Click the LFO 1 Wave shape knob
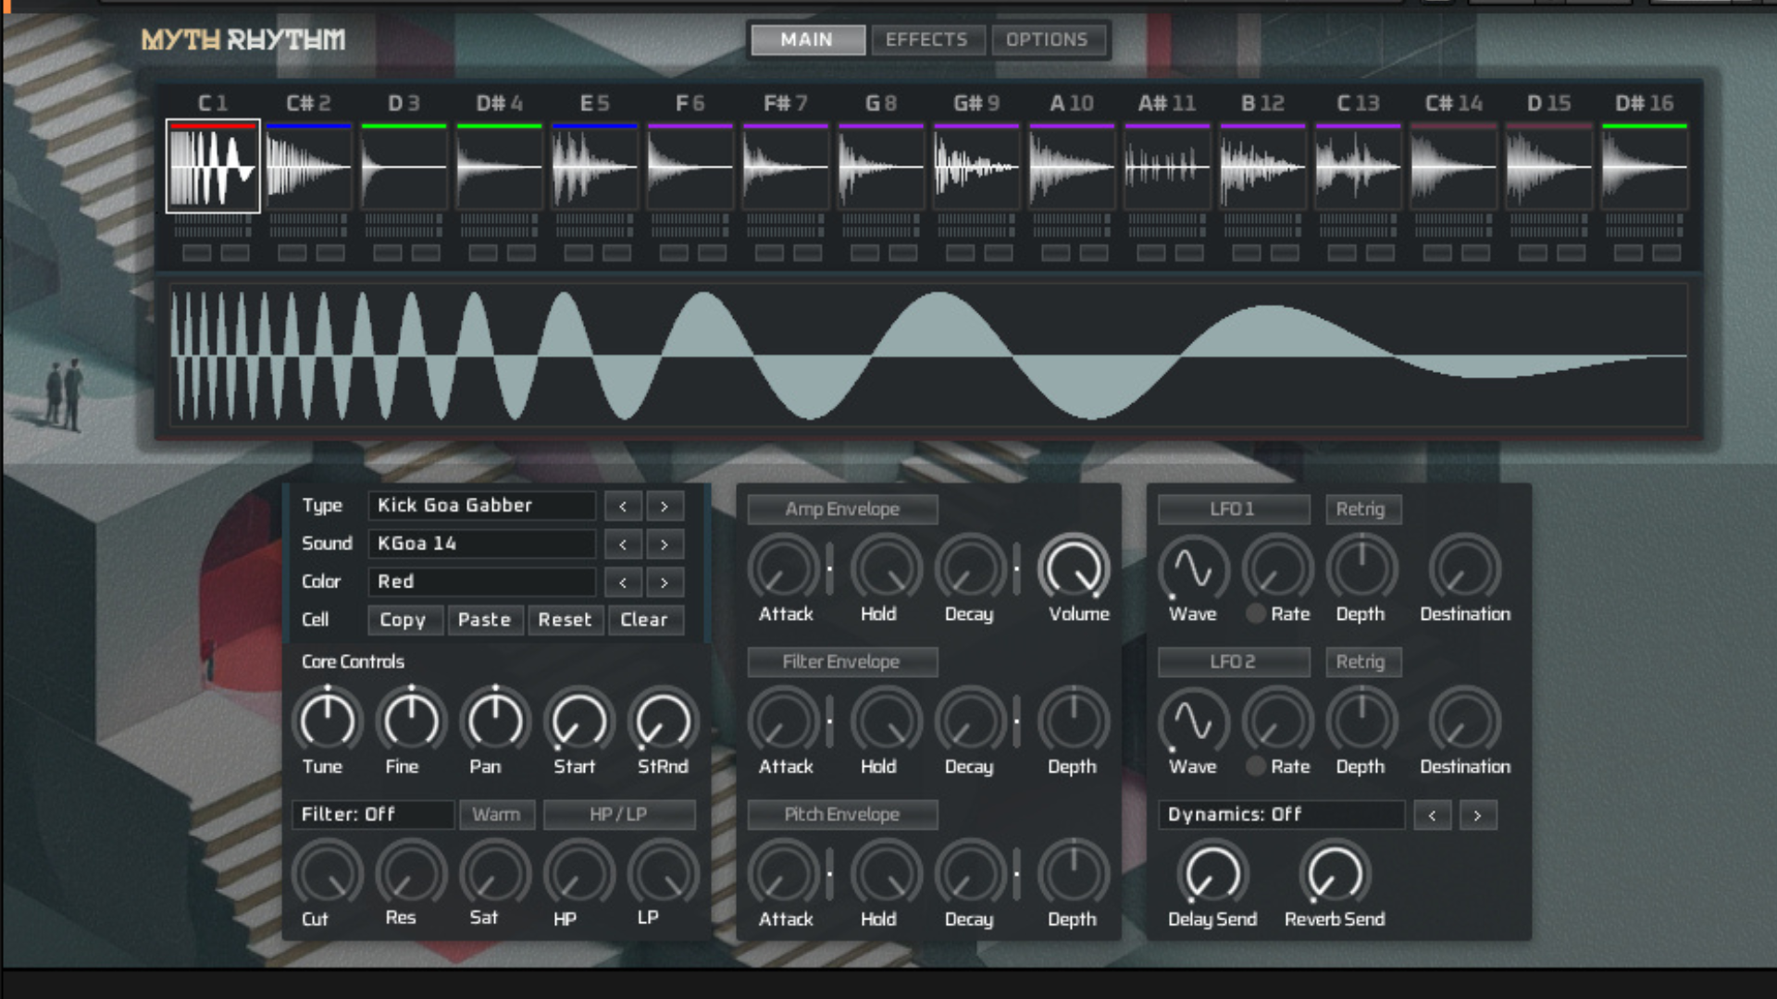This screenshot has width=1777, height=999. tap(1193, 568)
